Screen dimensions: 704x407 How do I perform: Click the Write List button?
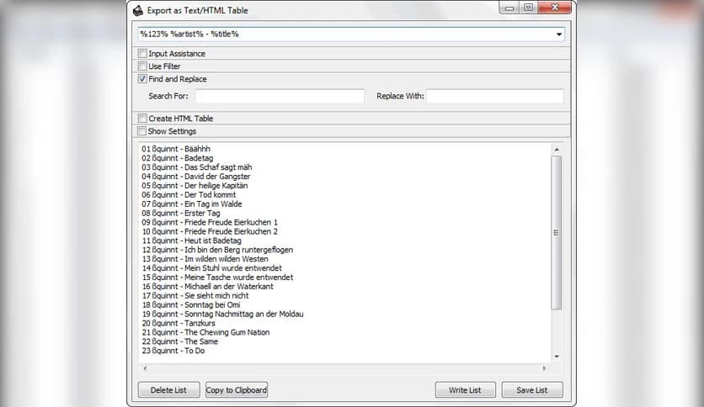point(465,390)
